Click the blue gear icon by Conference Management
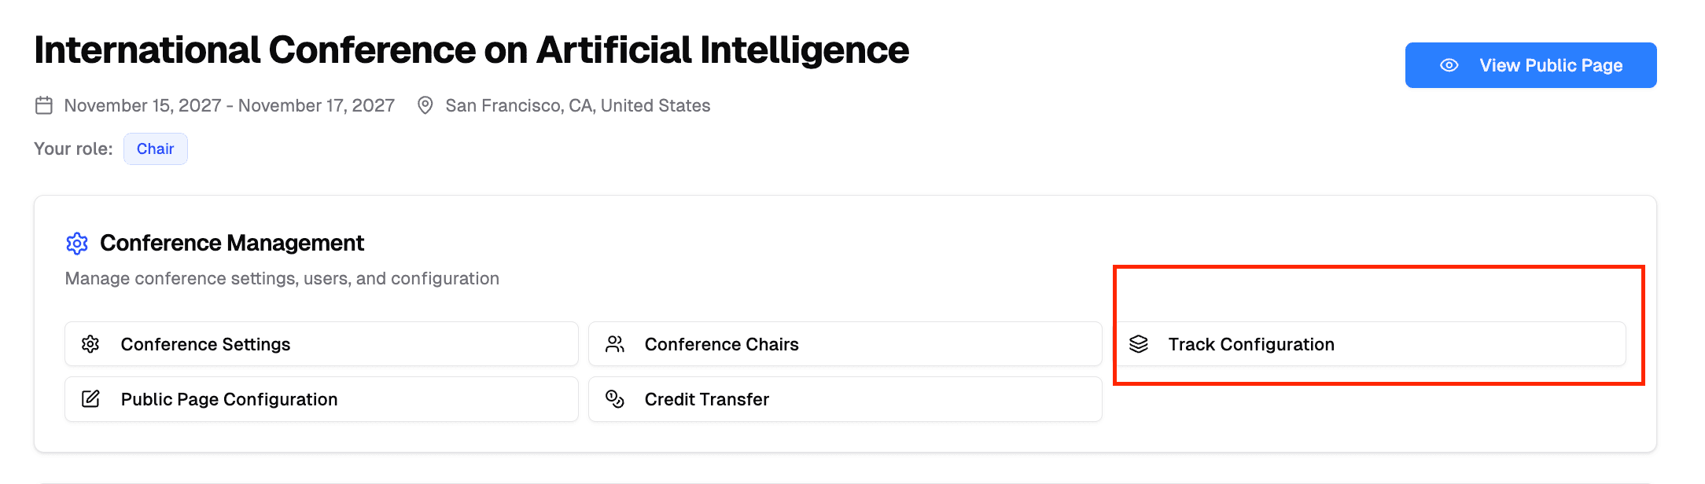Image resolution: width=1705 pixels, height=484 pixels. click(x=77, y=244)
